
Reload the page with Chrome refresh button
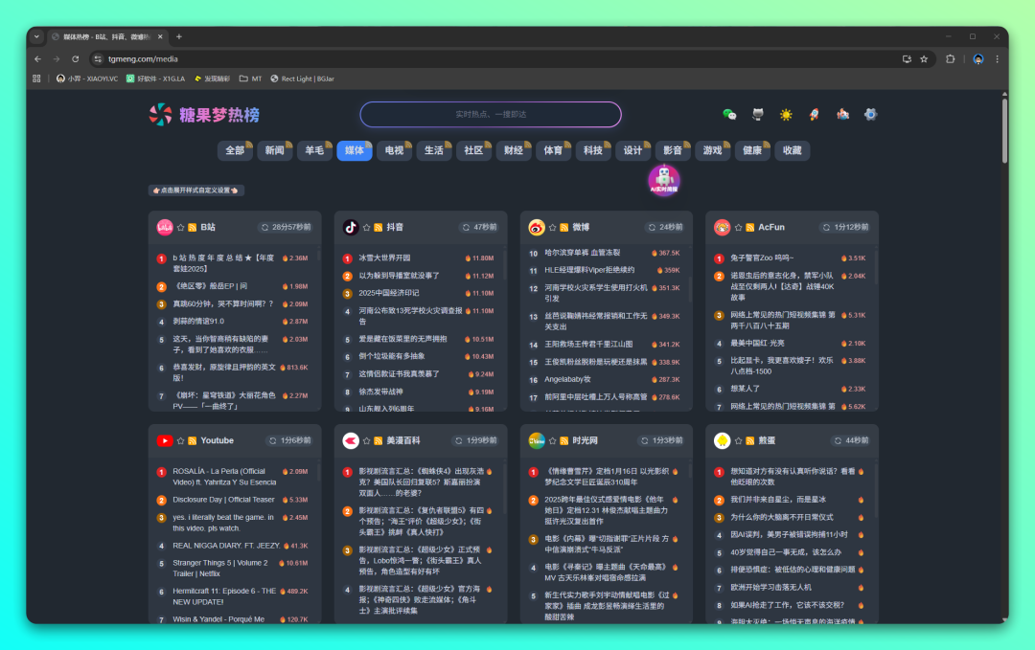click(76, 59)
